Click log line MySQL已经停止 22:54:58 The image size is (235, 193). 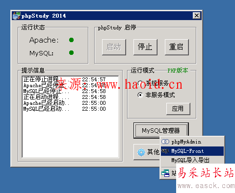click(x=64, y=91)
